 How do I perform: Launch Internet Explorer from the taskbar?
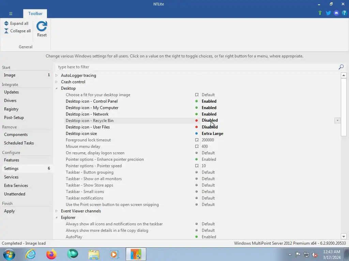[x=30, y=254]
